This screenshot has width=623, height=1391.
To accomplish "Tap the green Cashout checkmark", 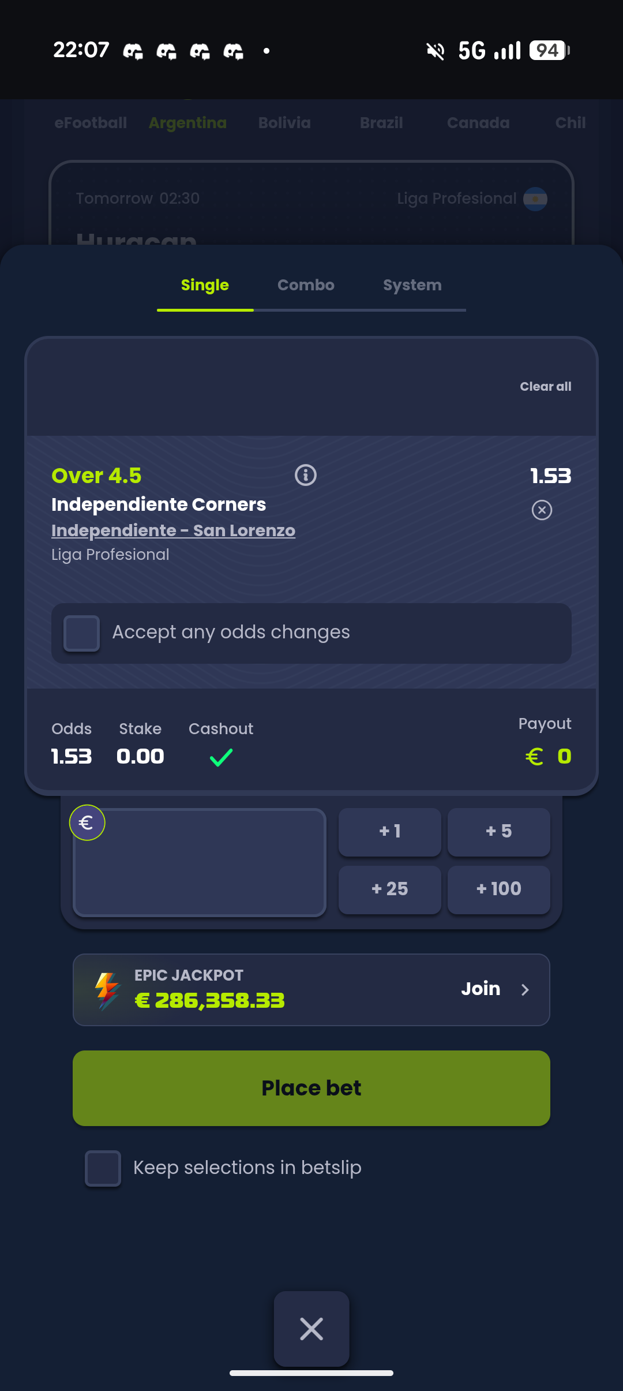I will pyautogui.click(x=221, y=757).
